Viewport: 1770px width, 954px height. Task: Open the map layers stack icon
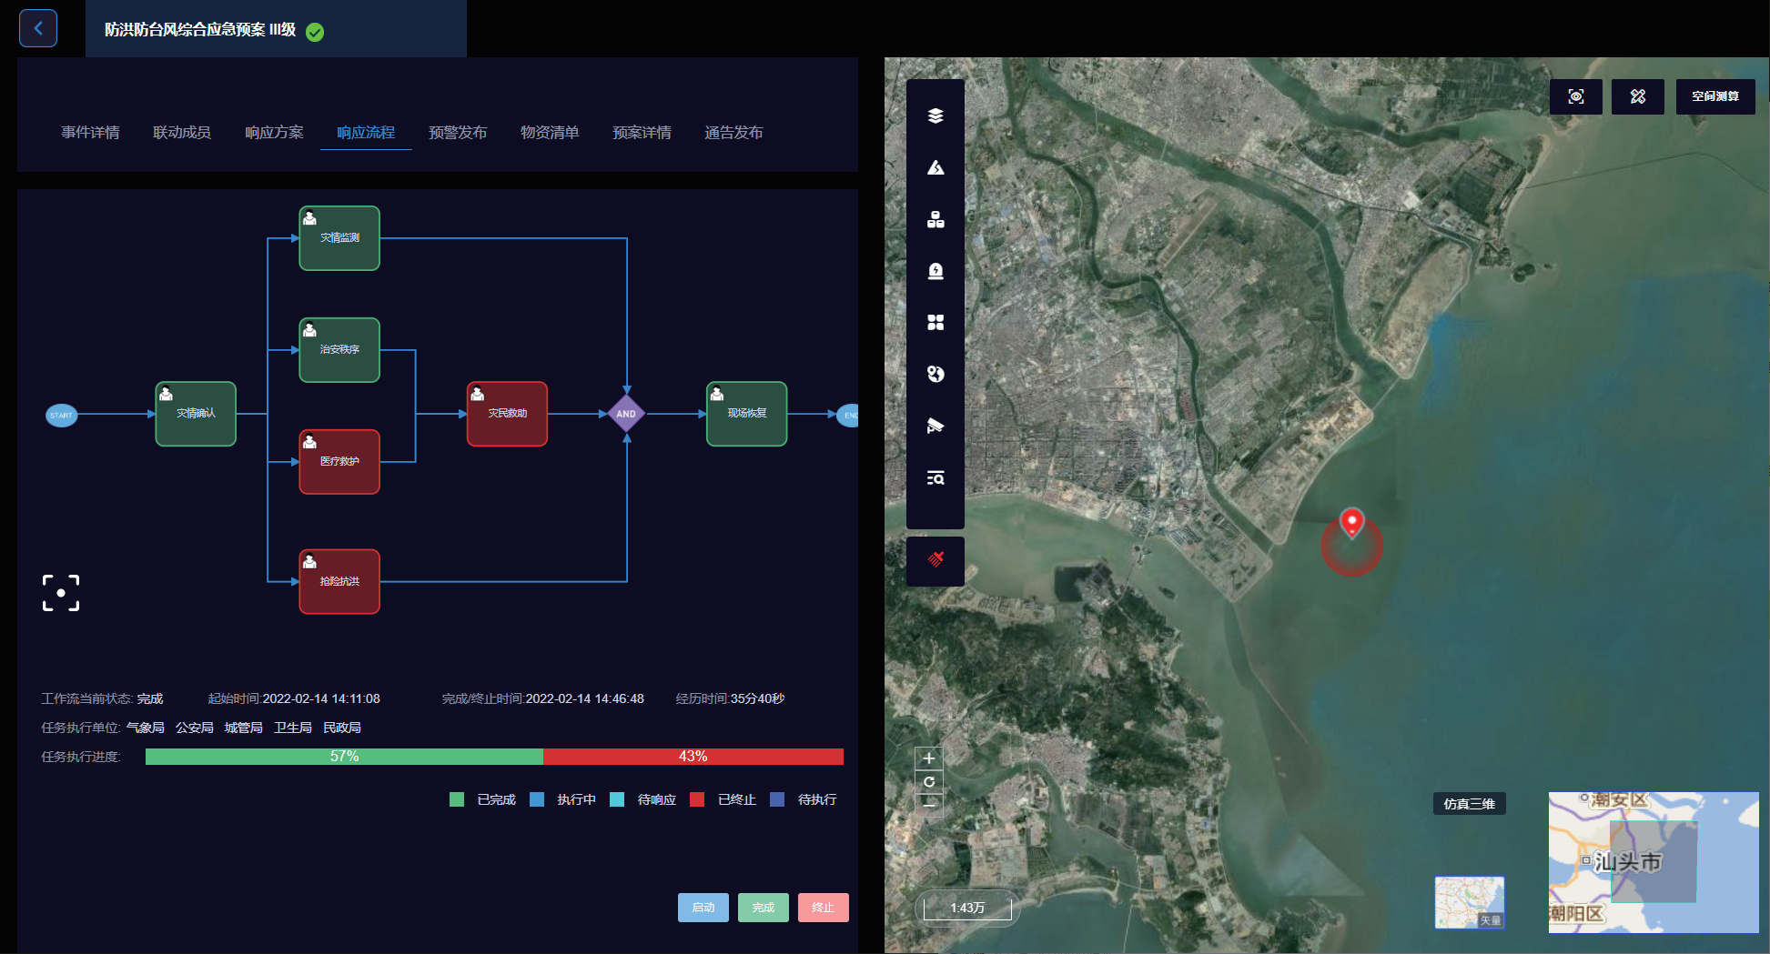pyautogui.click(x=935, y=115)
